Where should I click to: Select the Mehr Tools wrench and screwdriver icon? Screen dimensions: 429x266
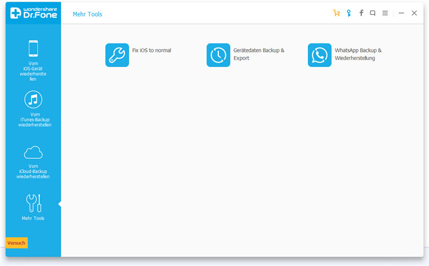34,203
